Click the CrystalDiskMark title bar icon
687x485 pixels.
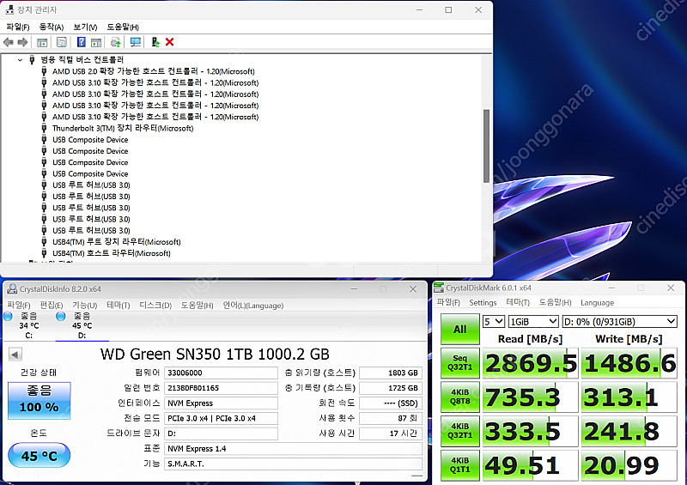click(x=439, y=288)
